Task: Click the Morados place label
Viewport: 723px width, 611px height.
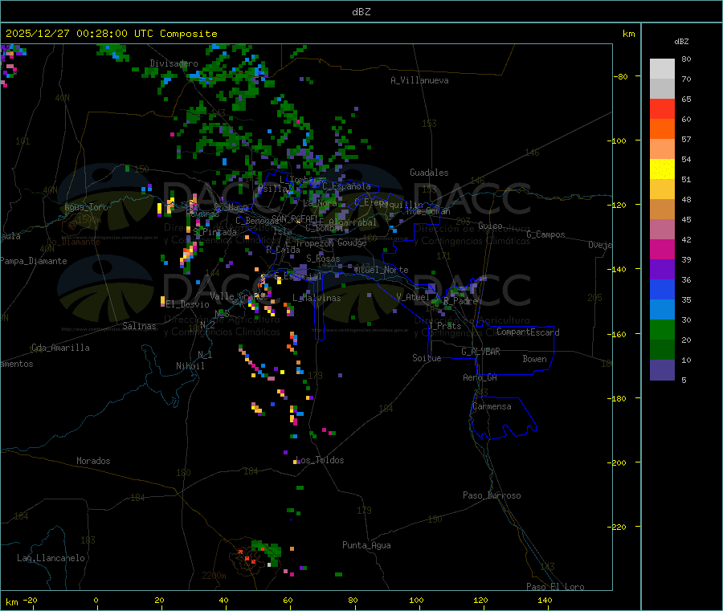Action: (93, 461)
